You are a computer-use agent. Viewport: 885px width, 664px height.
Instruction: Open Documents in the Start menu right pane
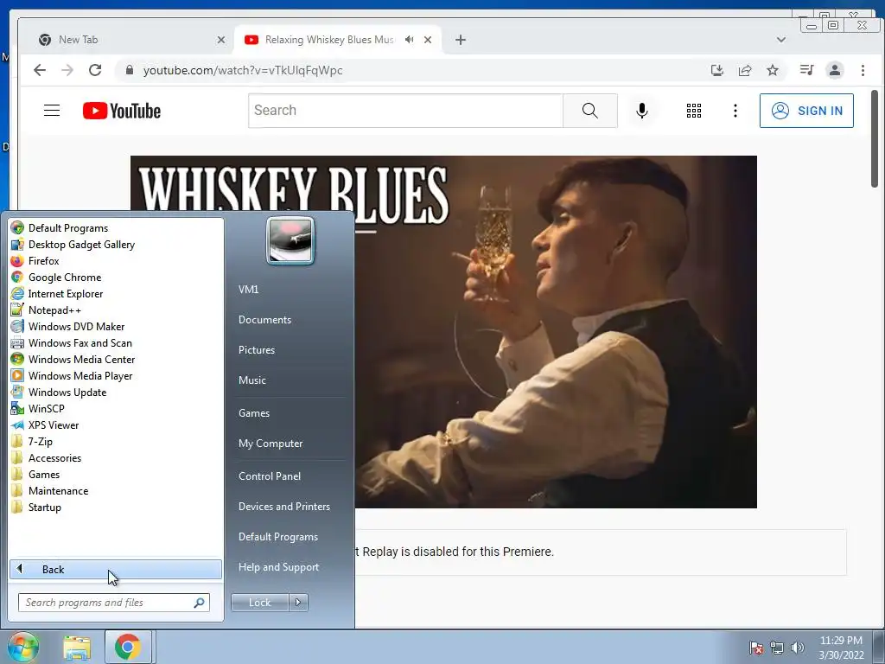click(x=264, y=320)
